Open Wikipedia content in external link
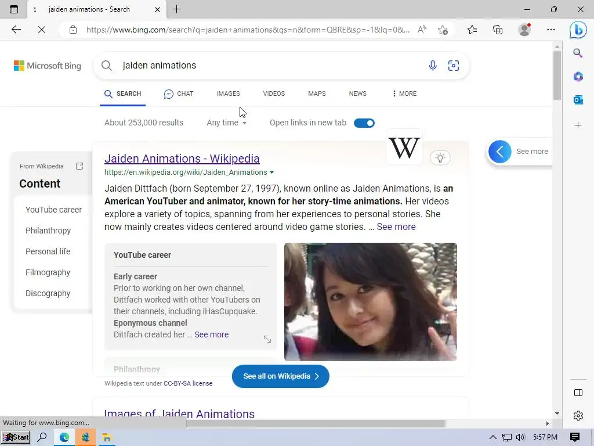Image resolution: width=594 pixels, height=446 pixels. click(79, 166)
